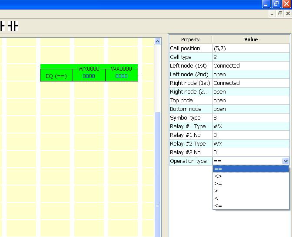Click Right node (2... open value

[x=251, y=91]
